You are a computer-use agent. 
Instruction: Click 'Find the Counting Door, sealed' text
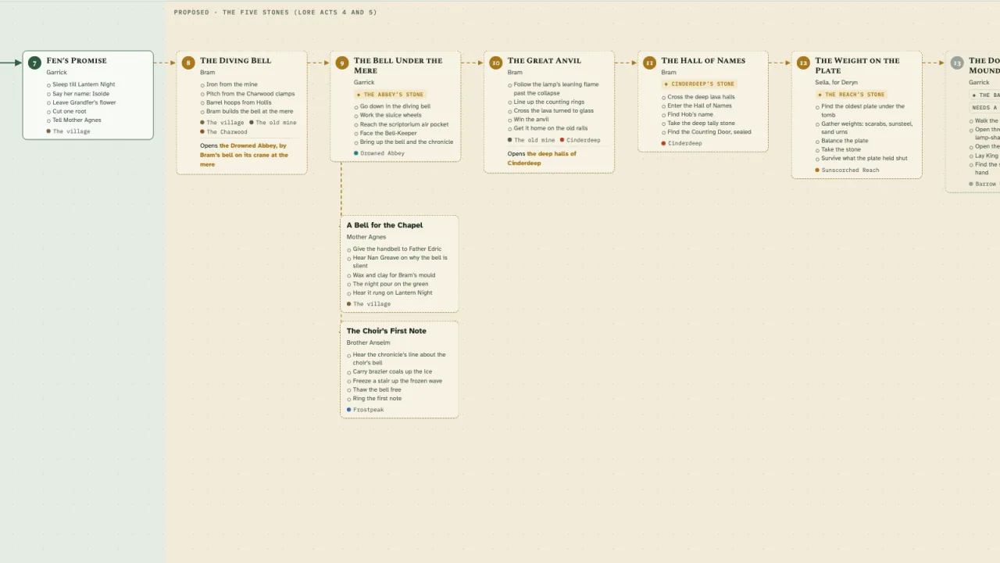709,132
